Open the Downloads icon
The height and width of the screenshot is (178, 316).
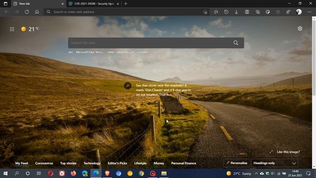pos(237,12)
